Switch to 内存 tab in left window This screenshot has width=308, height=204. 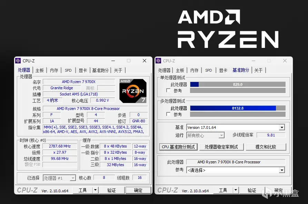pos(54,70)
